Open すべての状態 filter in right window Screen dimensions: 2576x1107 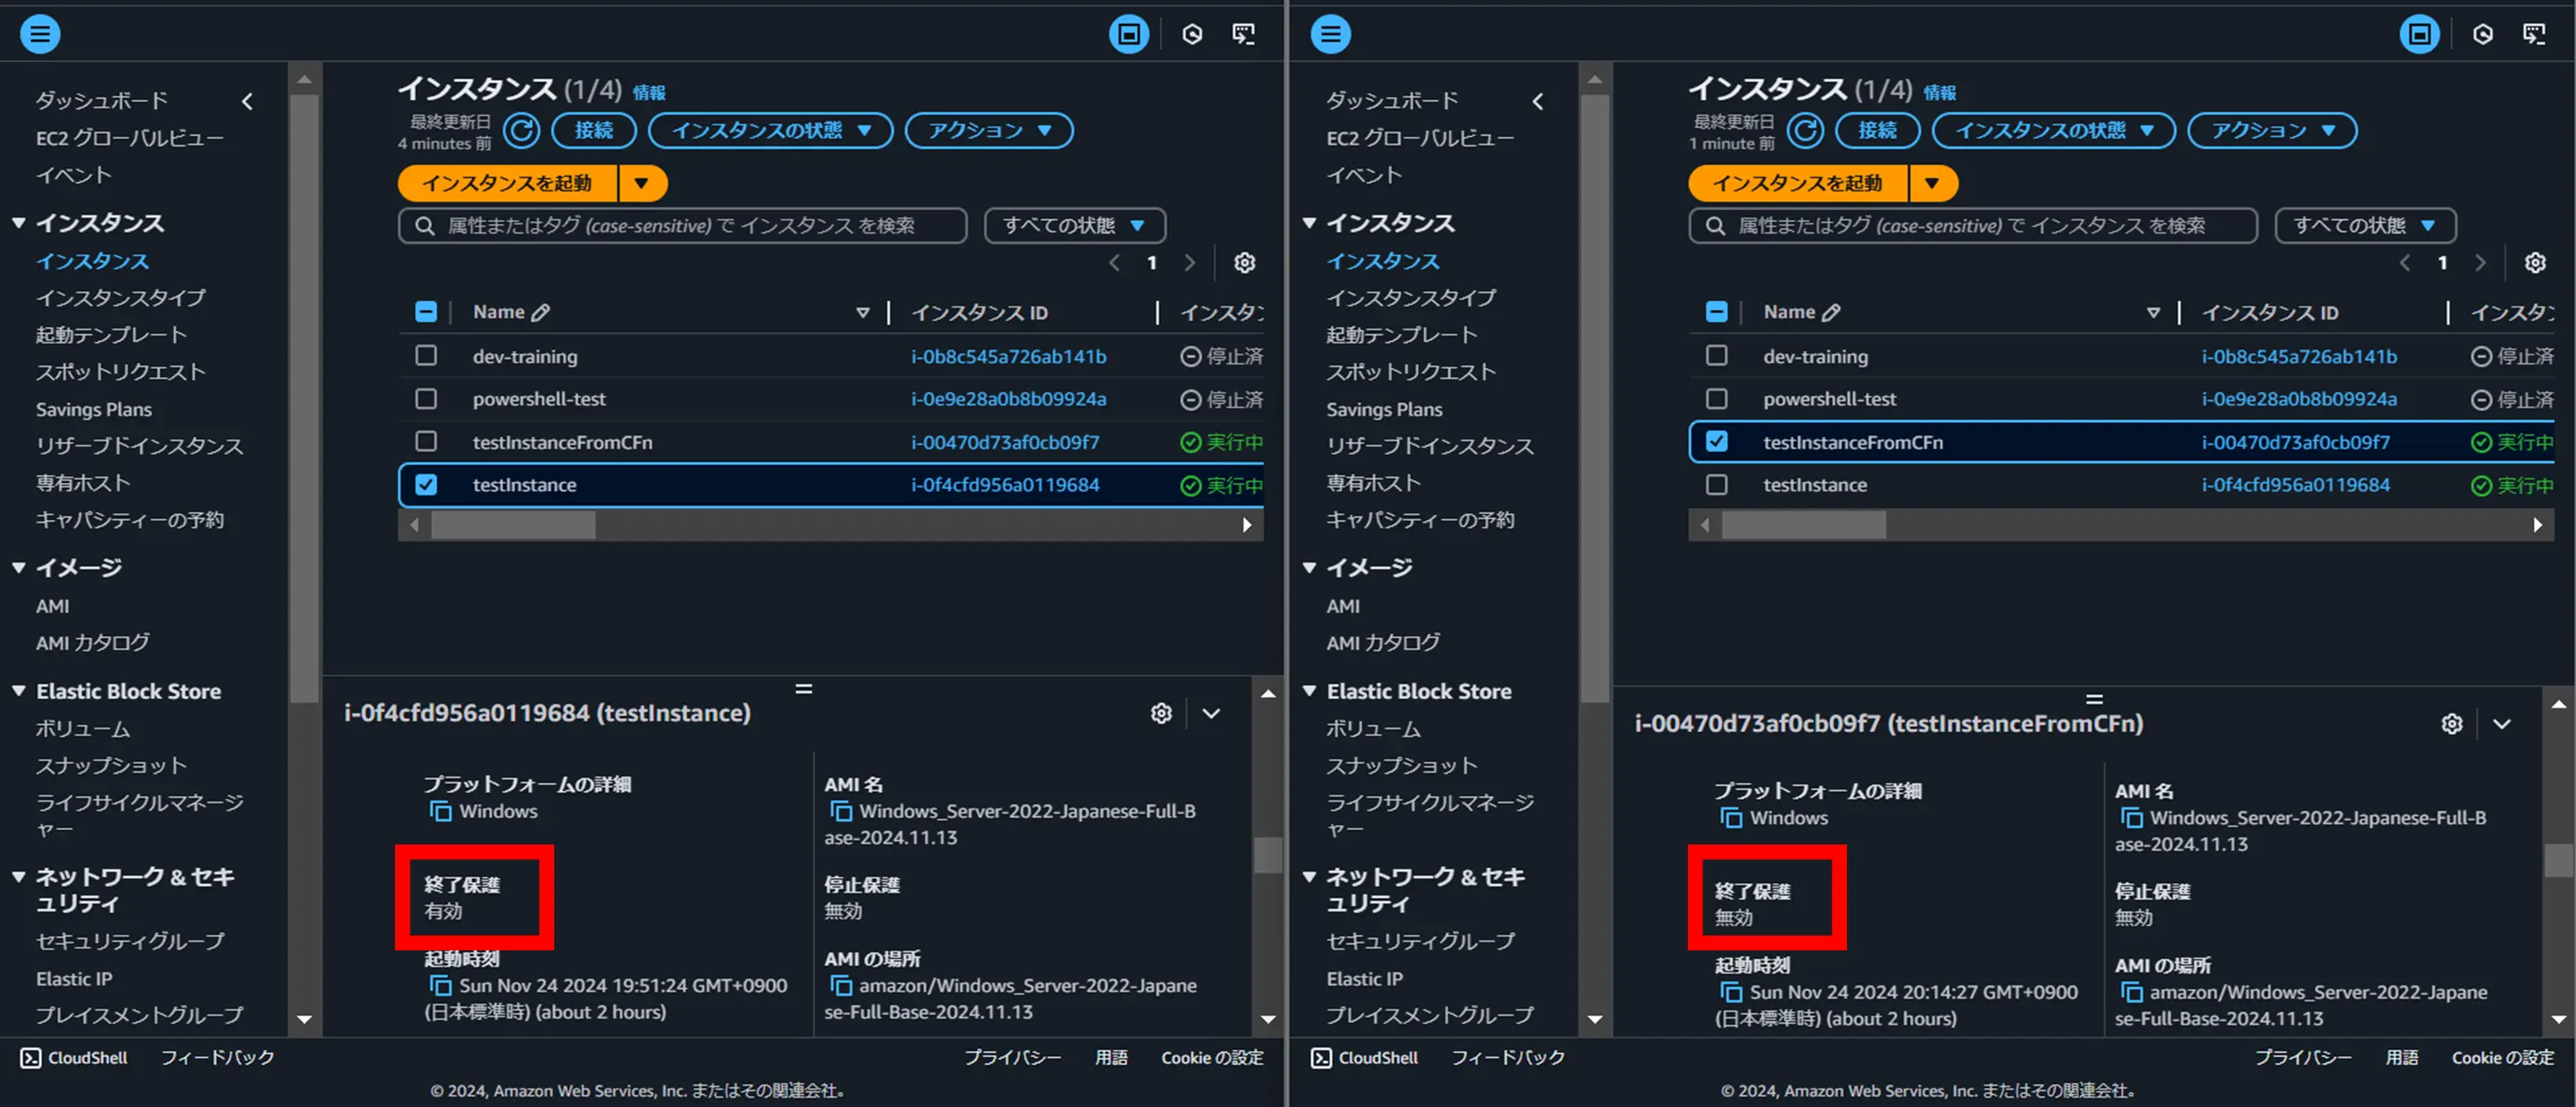pyautogui.click(x=2365, y=226)
